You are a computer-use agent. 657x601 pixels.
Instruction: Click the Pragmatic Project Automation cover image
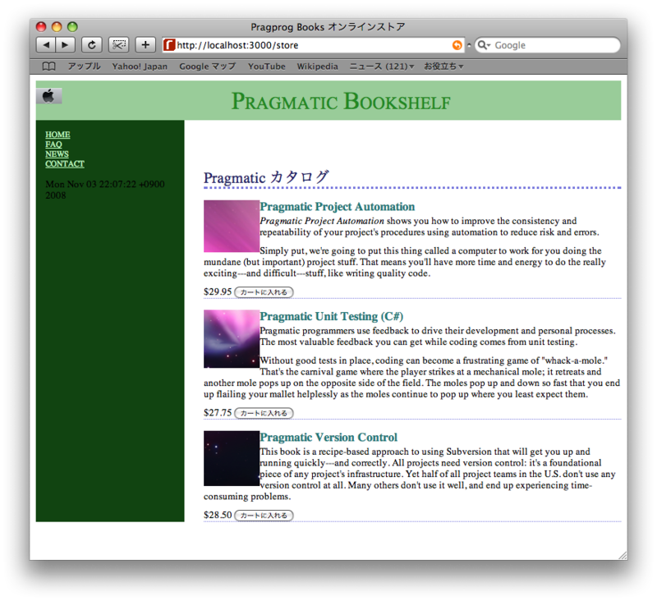(x=232, y=226)
